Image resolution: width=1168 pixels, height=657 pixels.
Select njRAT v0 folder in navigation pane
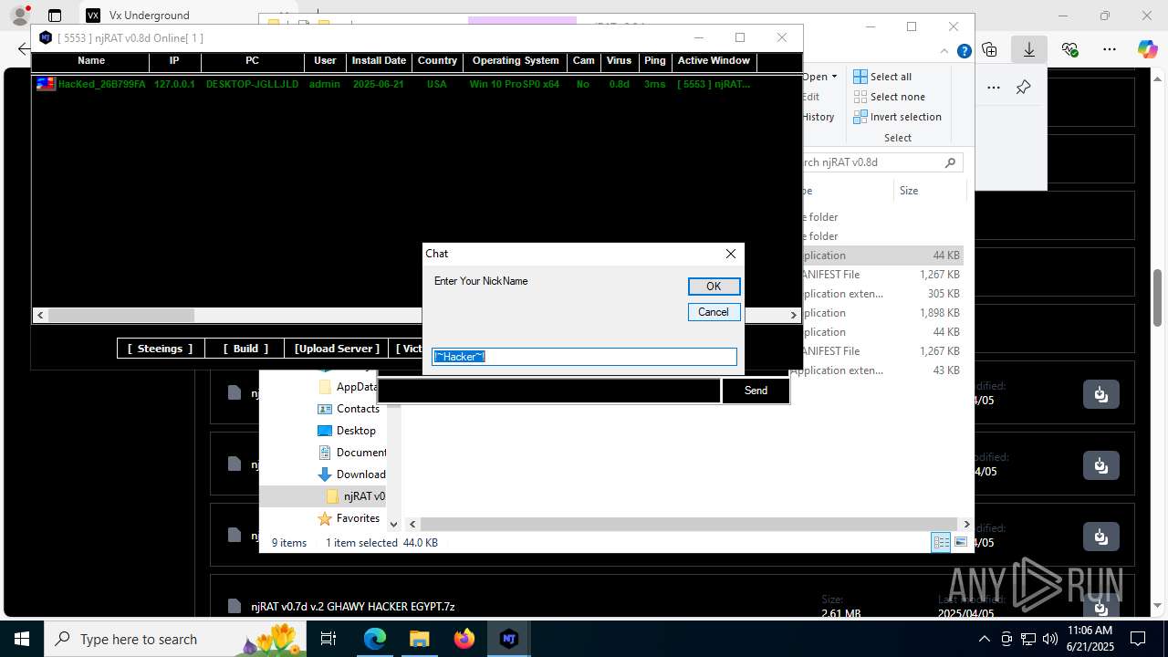tap(356, 496)
